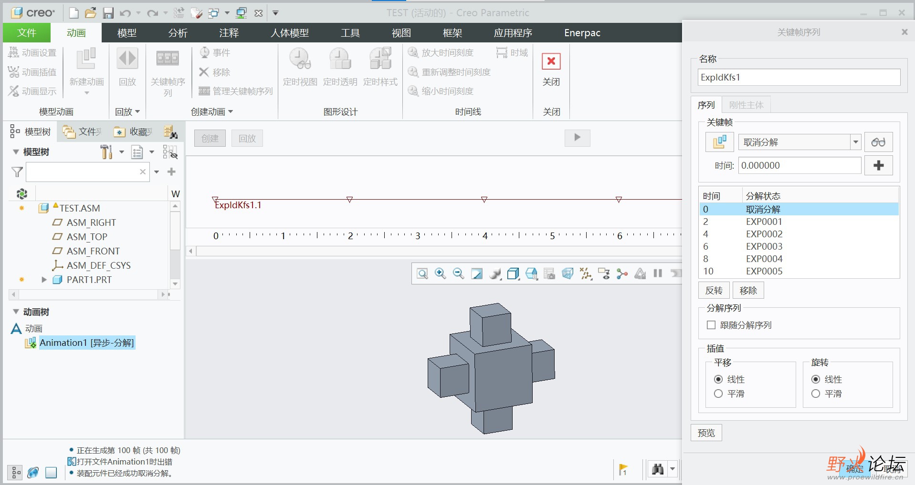Open the 取消分解 keyframe state dropdown
Viewport: 915px width, 485px height.
pyautogui.click(x=855, y=142)
